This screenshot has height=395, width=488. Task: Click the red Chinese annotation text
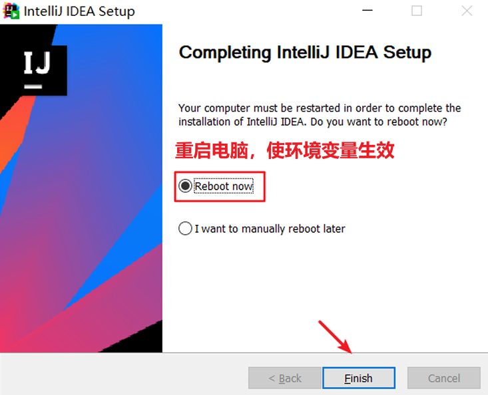coord(285,151)
